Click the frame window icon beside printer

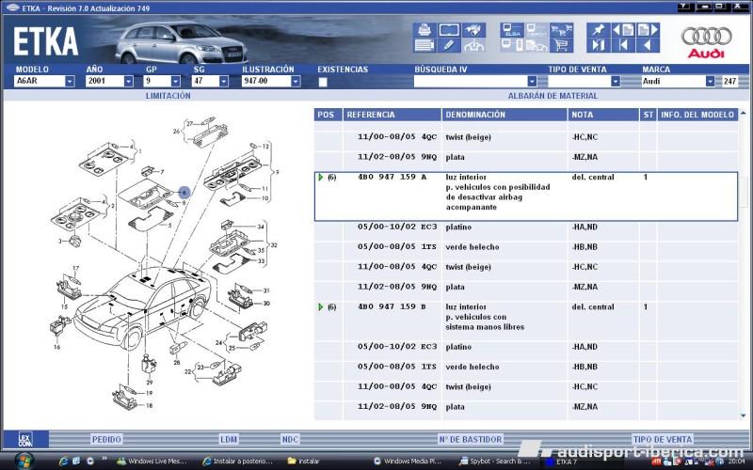coord(450,30)
